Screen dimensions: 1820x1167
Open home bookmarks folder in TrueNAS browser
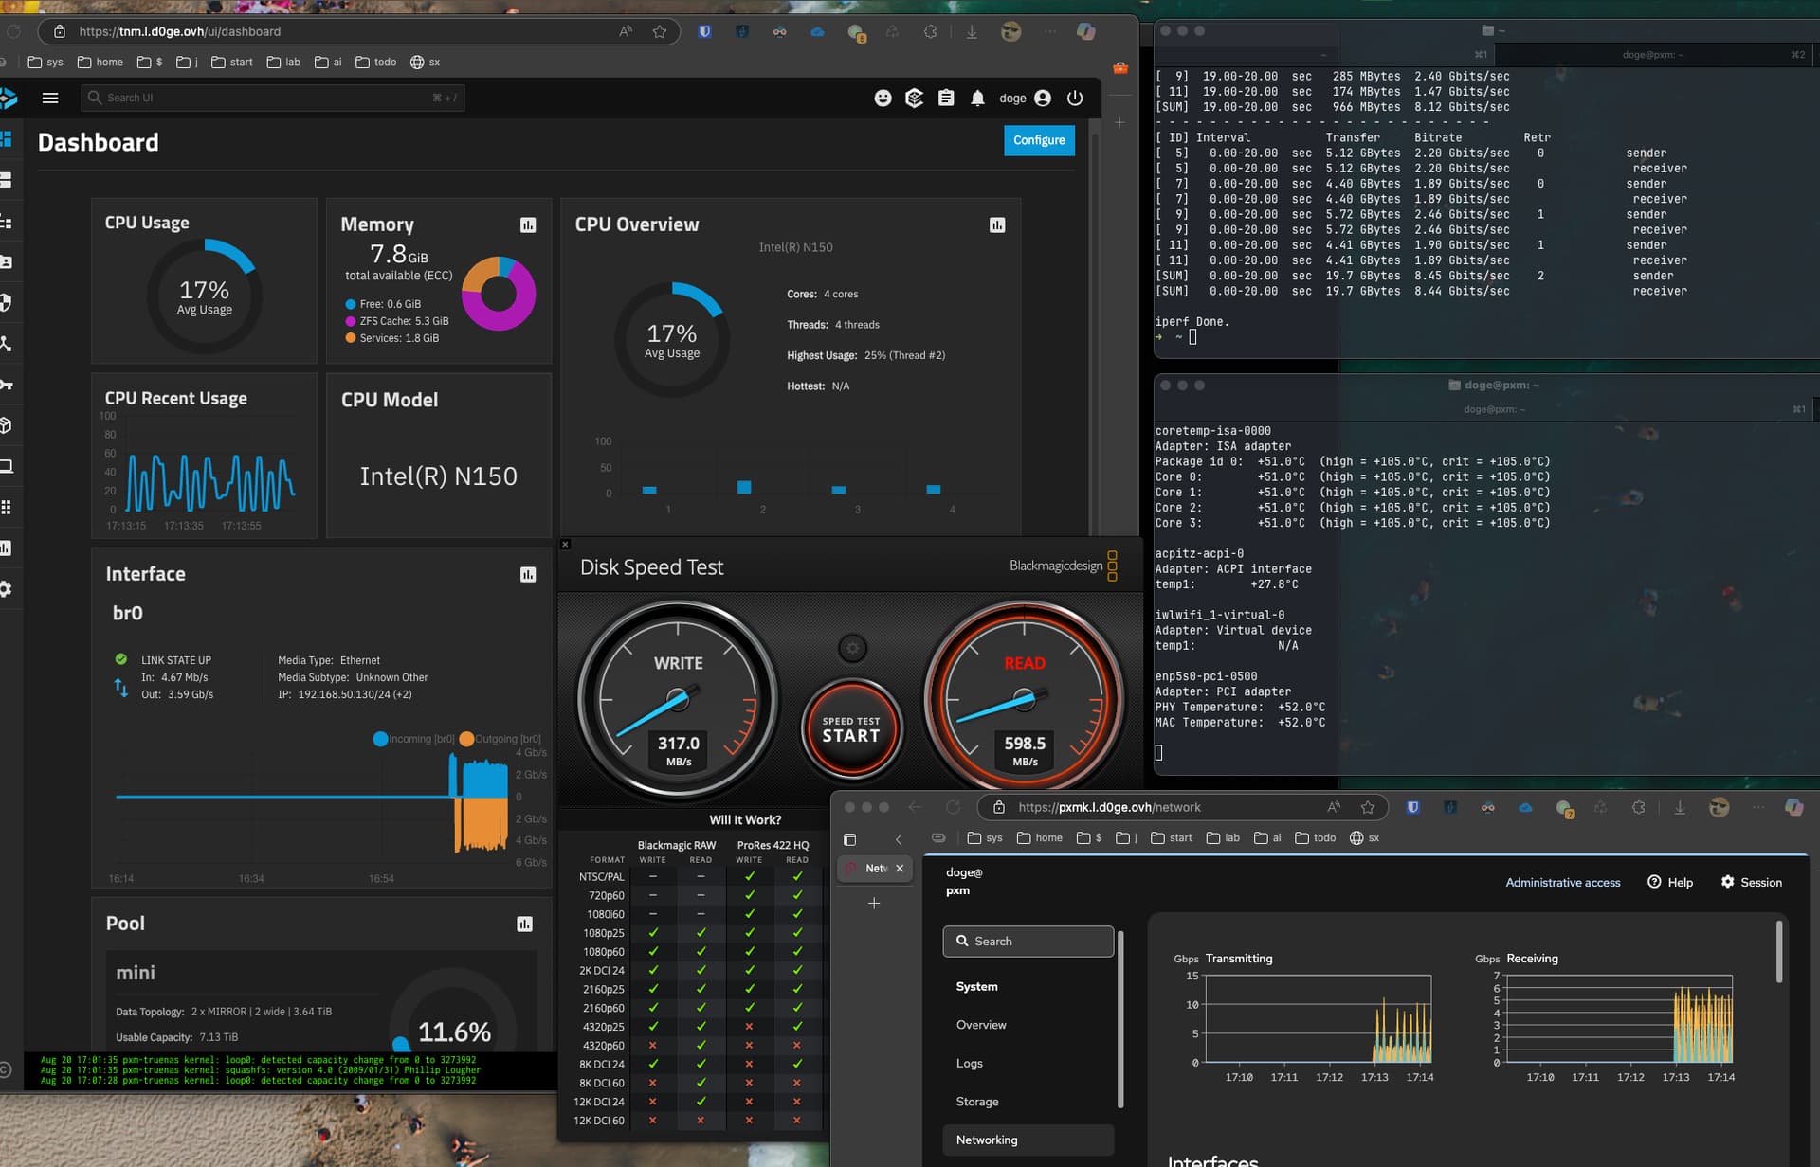100,62
